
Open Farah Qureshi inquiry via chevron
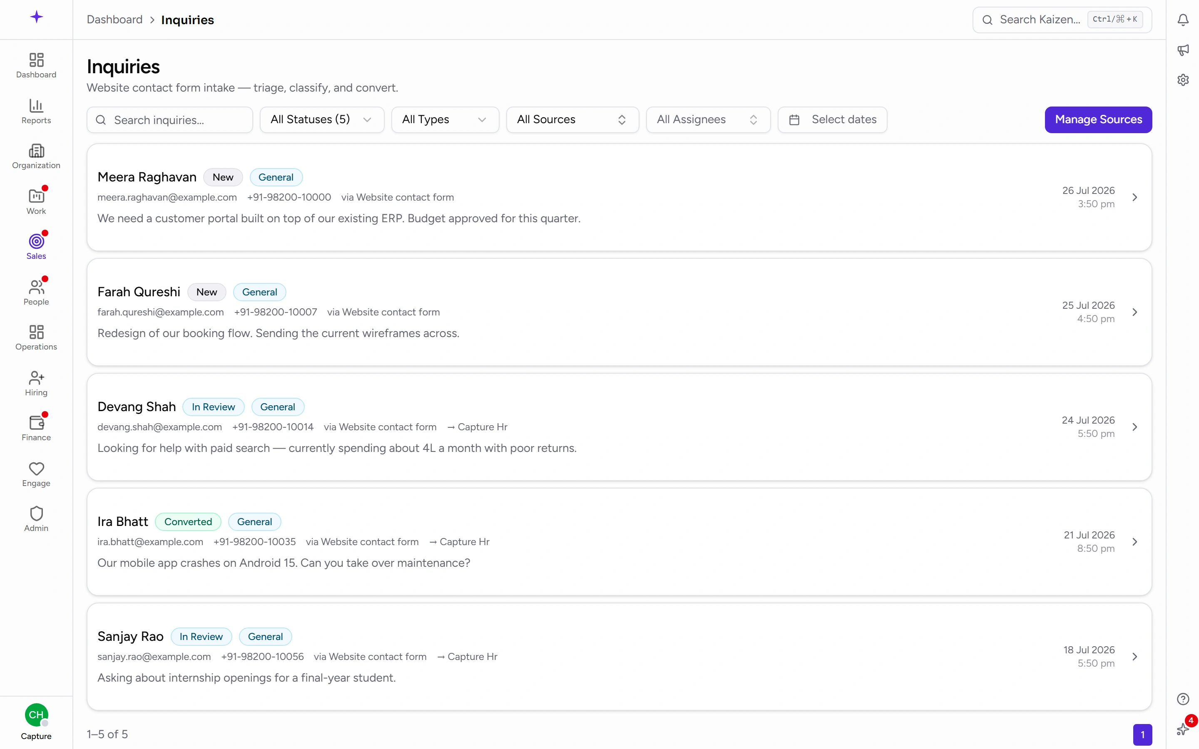click(x=1134, y=312)
